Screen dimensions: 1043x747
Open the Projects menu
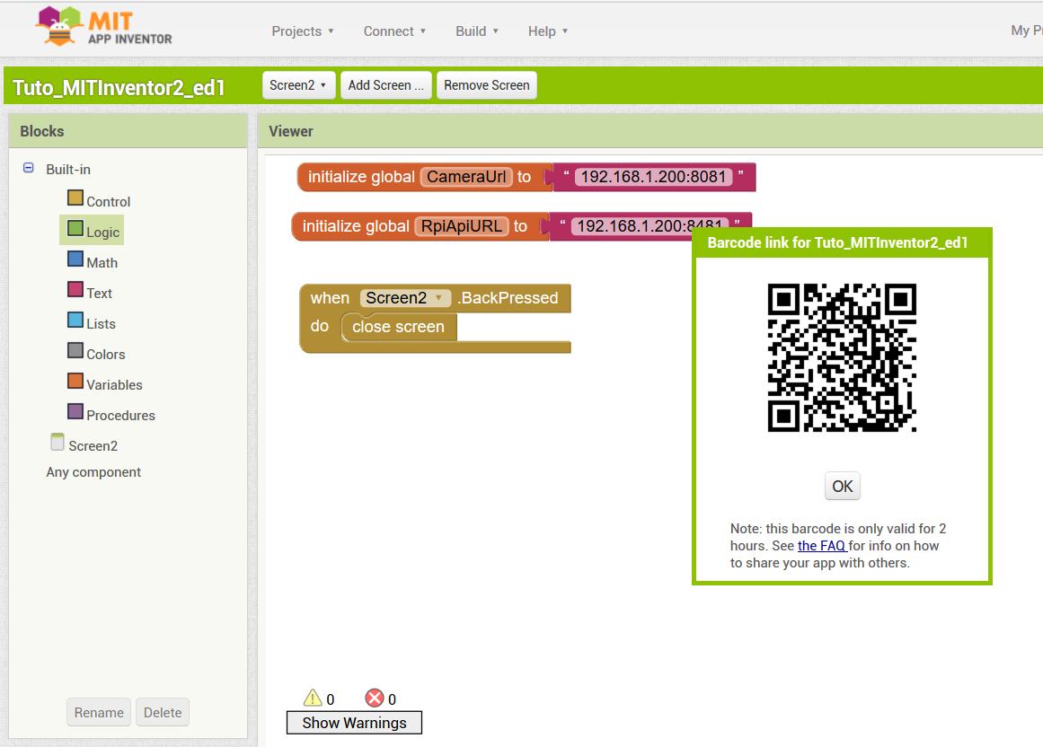[x=303, y=31]
